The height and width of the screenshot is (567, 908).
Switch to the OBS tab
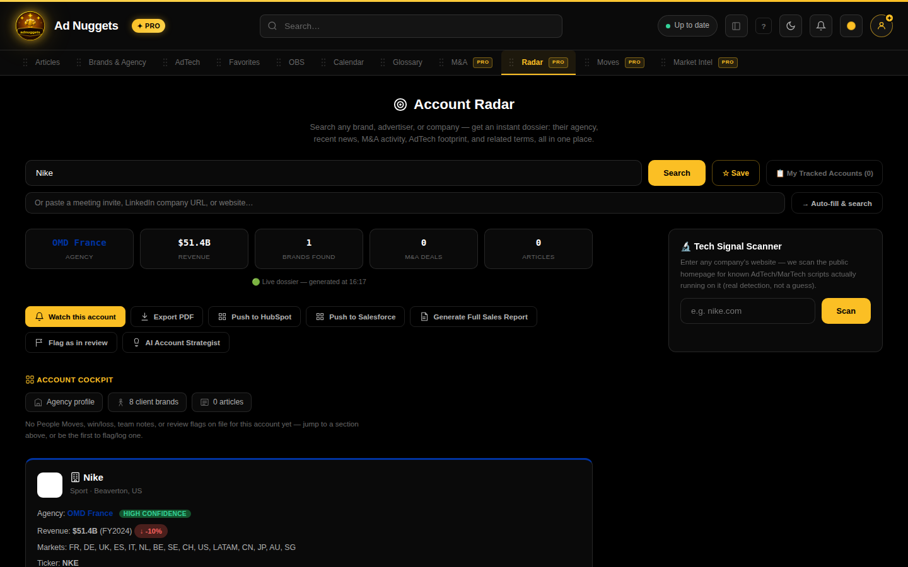click(x=296, y=62)
